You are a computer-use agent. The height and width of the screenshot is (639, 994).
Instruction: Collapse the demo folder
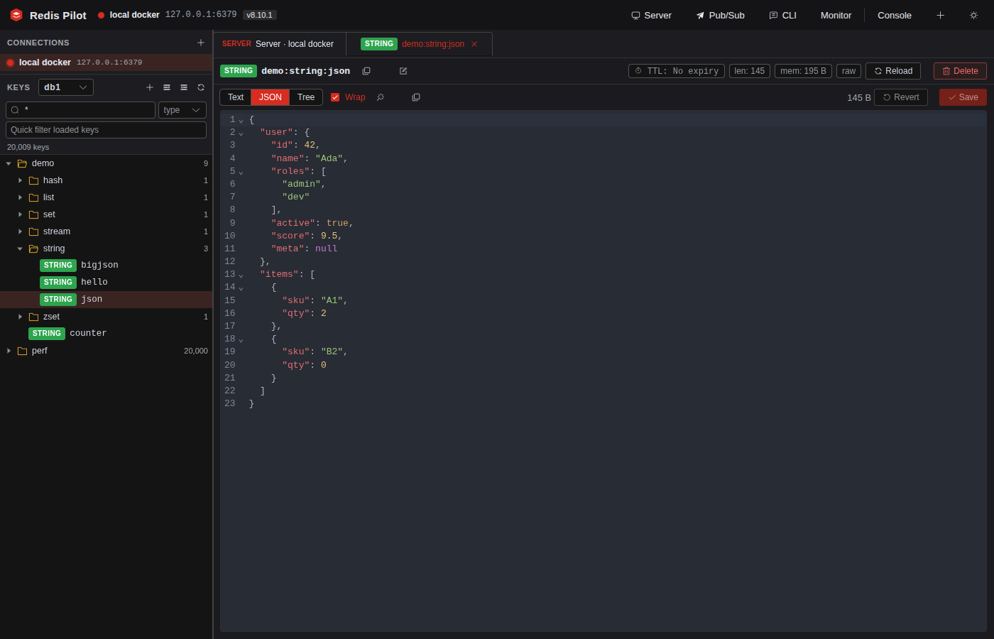pos(9,163)
